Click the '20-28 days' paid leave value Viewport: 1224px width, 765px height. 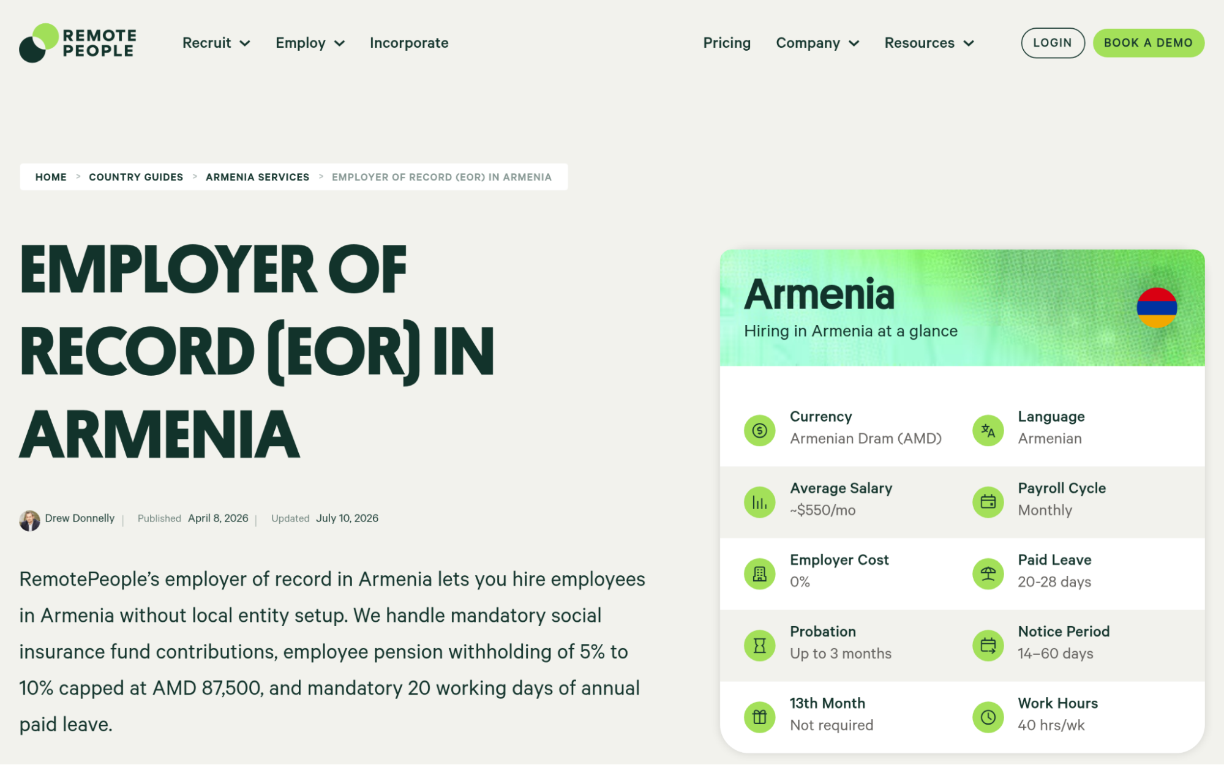tap(1054, 582)
